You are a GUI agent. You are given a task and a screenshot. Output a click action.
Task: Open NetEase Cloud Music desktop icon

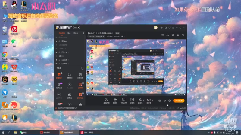tap(14, 30)
